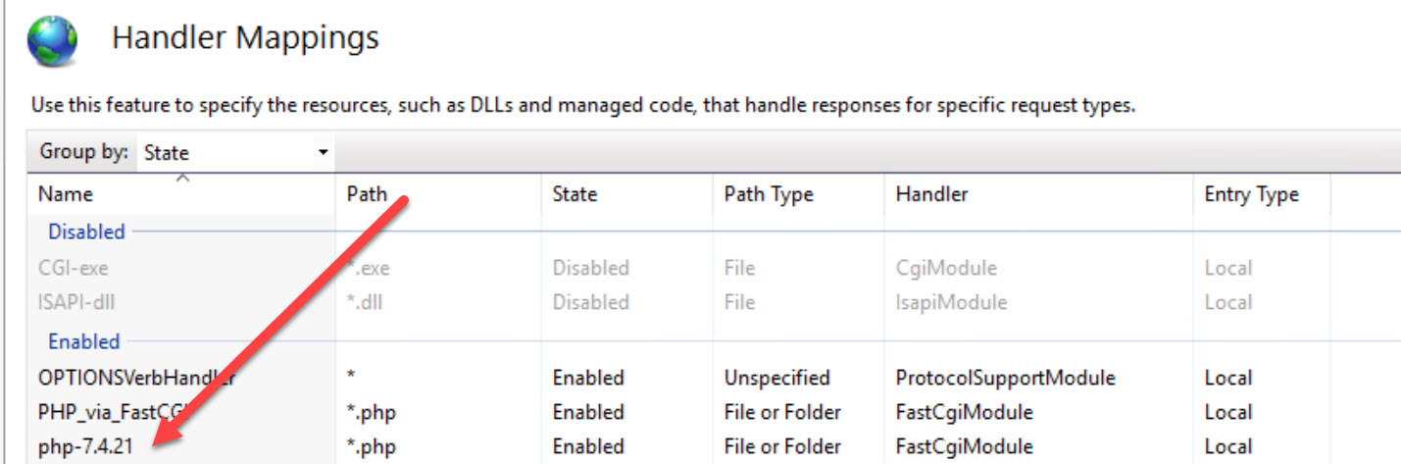Sort by the Handler column header

931,194
